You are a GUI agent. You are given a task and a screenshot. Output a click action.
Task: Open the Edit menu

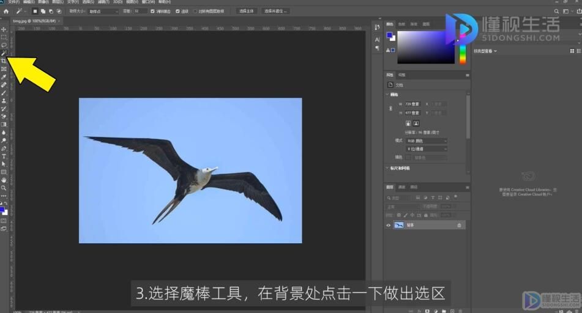coord(29,2)
